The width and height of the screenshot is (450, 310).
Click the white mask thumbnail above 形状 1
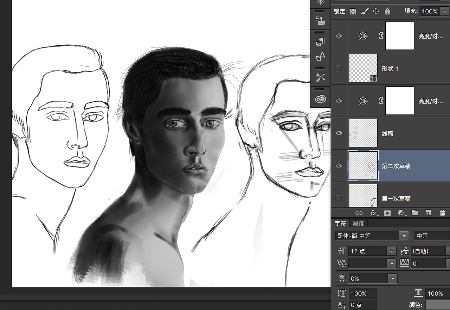[x=400, y=35]
